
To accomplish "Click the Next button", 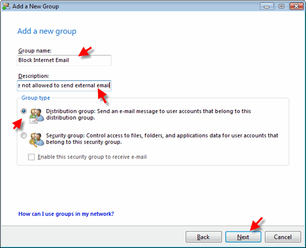I will tap(243, 237).
